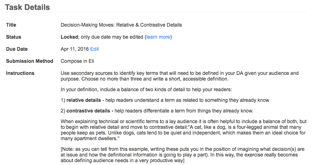Click the "Apr 11, 2016" date value
The width and height of the screenshot is (313, 165).
[x=75, y=49]
